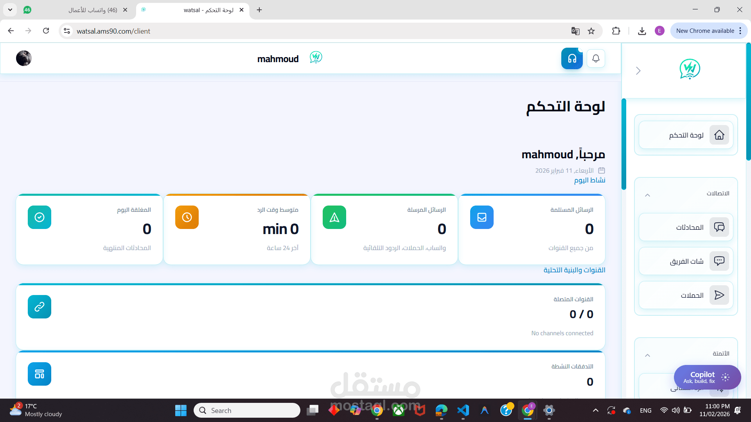This screenshot has height=422, width=751.
Task: Open the notifications bell icon
Action: 596,59
